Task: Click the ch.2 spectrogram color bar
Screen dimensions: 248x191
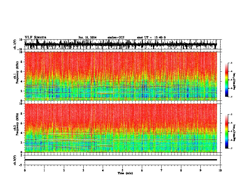Action: click(226, 131)
